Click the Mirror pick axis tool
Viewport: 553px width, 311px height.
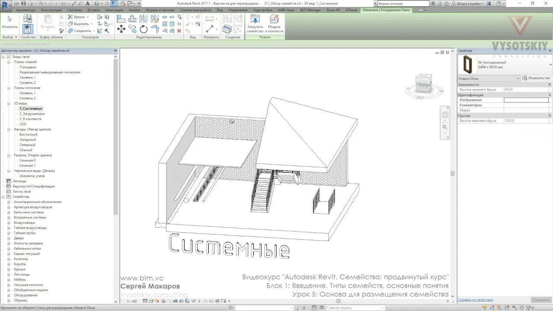click(x=143, y=19)
